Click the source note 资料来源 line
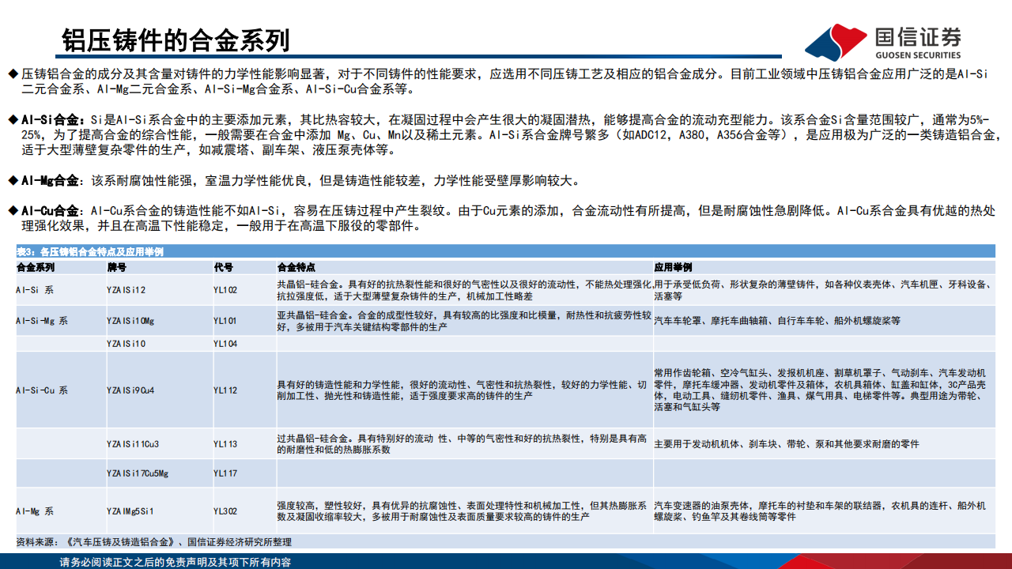The height and width of the screenshot is (569, 1012). 154,541
